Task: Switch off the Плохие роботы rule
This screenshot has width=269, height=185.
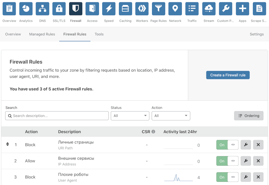Action: tap(227, 177)
